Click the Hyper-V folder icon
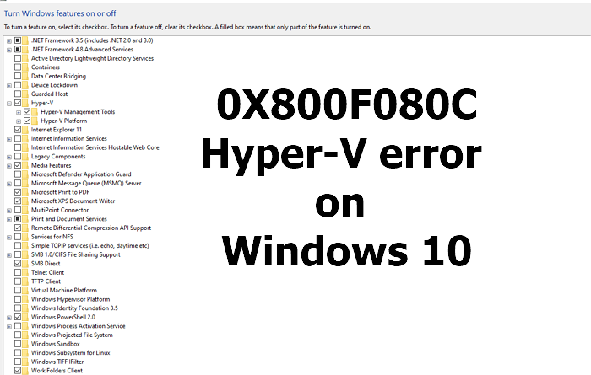The width and height of the screenshot is (591, 375). click(x=25, y=103)
